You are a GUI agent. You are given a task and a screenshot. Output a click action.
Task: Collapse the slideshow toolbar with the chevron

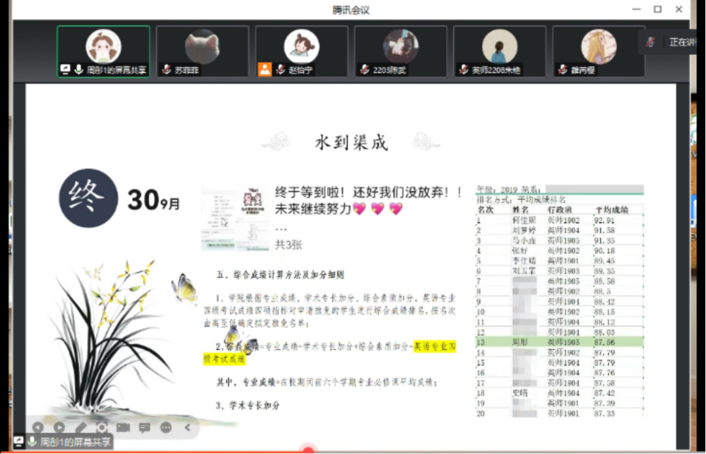click(x=188, y=427)
